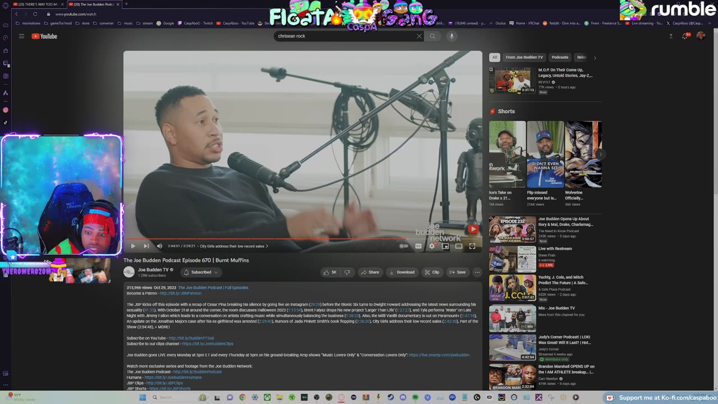Select the From Joe Budden TV chip
This screenshot has height=404, width=718.
click(524, 57)
